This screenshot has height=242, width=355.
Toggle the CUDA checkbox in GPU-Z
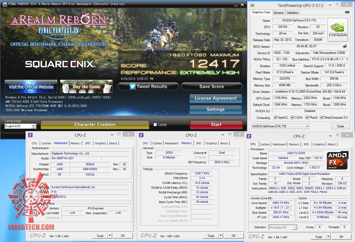tap(292, 118)
